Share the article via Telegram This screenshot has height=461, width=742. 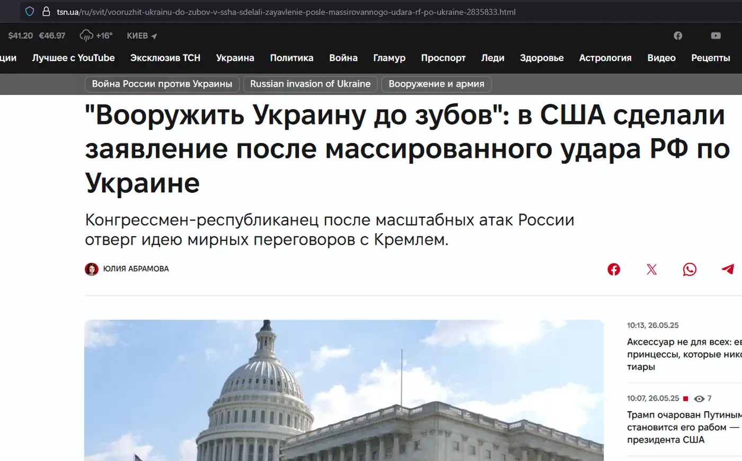point(727,270)
